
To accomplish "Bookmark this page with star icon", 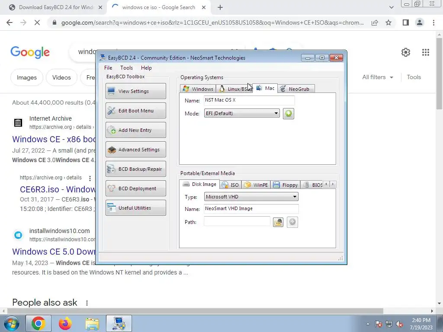I will click(x=388, y=22).
